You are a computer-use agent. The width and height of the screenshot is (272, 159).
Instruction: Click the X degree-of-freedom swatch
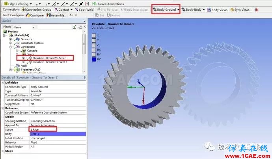(94, 36)
